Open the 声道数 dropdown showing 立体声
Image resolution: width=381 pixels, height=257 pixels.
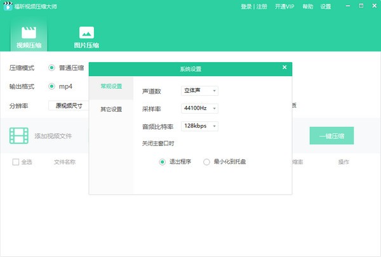(199, 91)
